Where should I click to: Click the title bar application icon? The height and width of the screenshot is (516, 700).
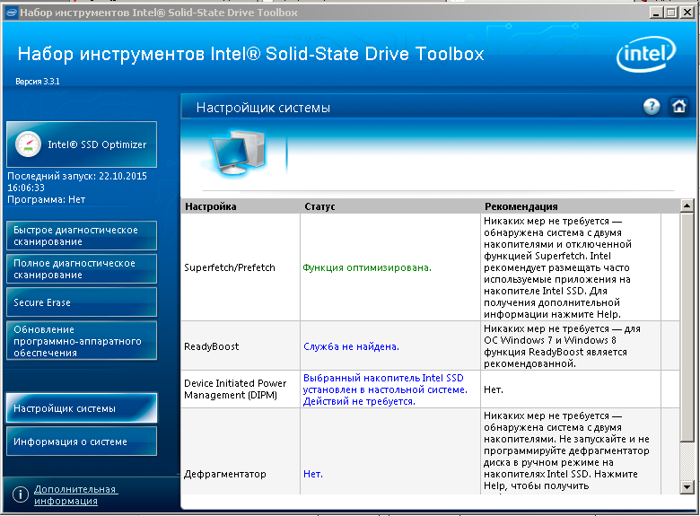(x=12, y=13)
